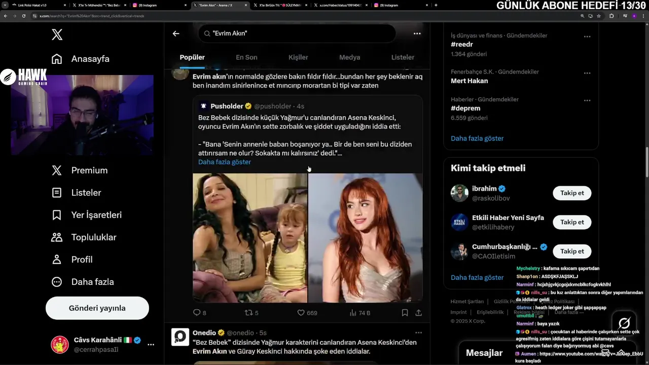This screenshot has height=365, width=649.
Task: Open Etkili Haber profile avatar
Action: pyautogui.click(x=459, y=222)
